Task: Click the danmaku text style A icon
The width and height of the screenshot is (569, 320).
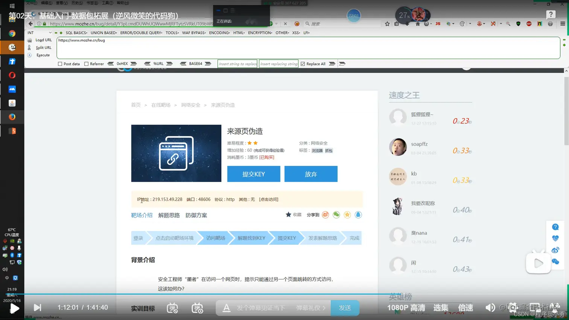Action: [x=227, y=308]
